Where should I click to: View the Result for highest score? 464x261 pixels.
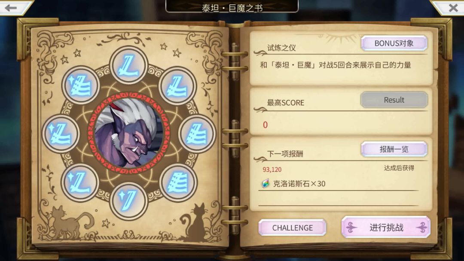[x=394, y=100]
